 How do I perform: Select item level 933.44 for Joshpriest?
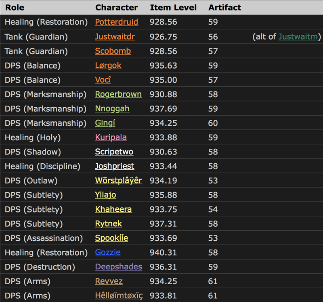[163, 167]
